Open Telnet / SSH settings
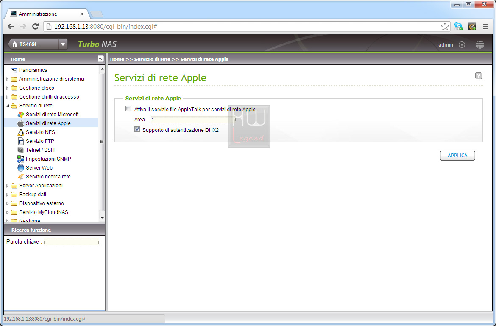This screenshot has height=326, width=496. pos(40,150)
